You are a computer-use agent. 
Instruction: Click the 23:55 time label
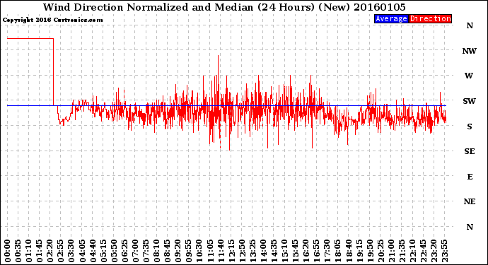click(445, 251)
